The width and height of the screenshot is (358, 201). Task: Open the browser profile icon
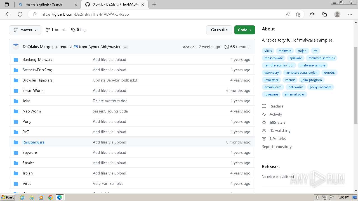(x=337, y=14)
